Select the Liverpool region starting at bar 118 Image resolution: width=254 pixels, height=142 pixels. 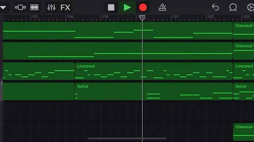(154, 71)
